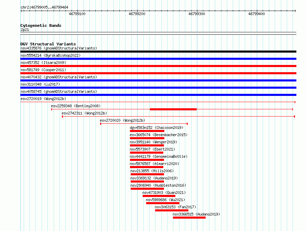Image resolution: width=306 pixels, height=231 pixels.
Task: Open nsv4070432 gnomADStructuralVariants label
Action: point(59,77)
